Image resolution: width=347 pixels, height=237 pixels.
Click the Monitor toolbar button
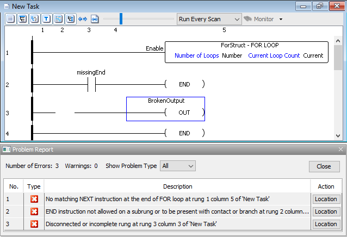coord(259,19)
